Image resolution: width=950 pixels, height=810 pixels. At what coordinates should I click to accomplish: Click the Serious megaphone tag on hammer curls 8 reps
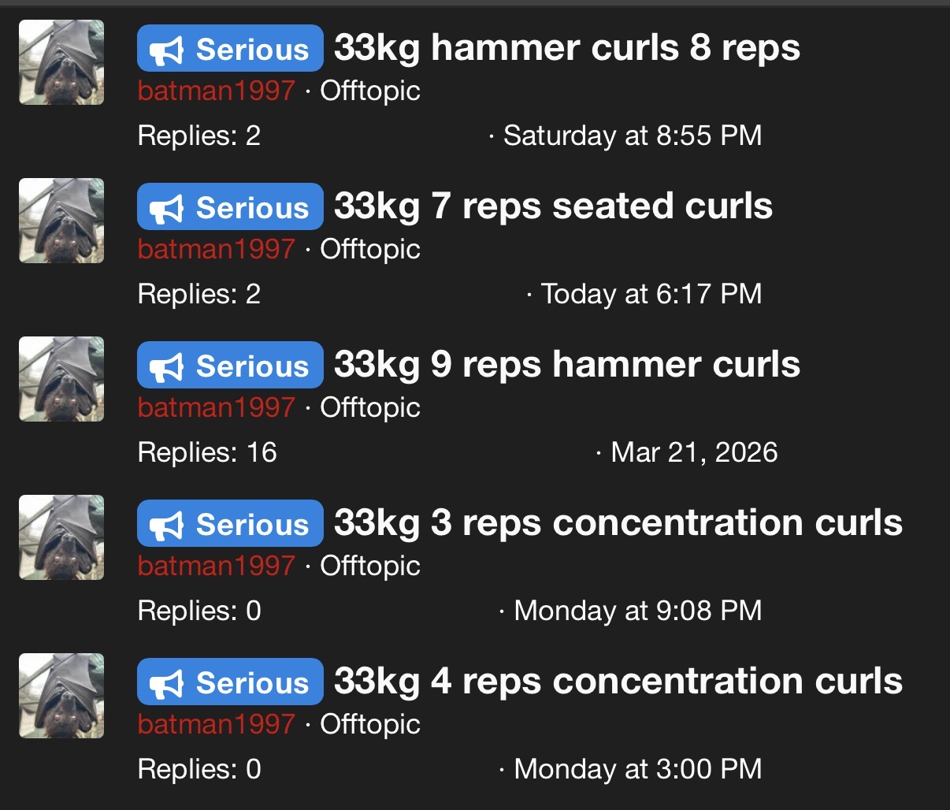(230, 49)
